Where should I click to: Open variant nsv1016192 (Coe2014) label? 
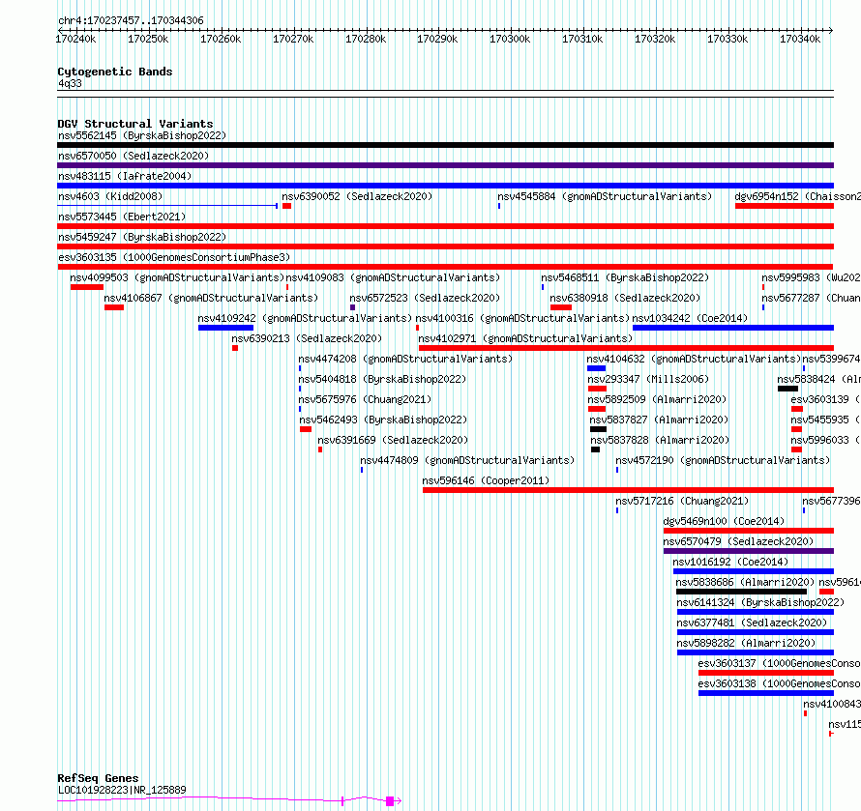(x=730, y=562)
